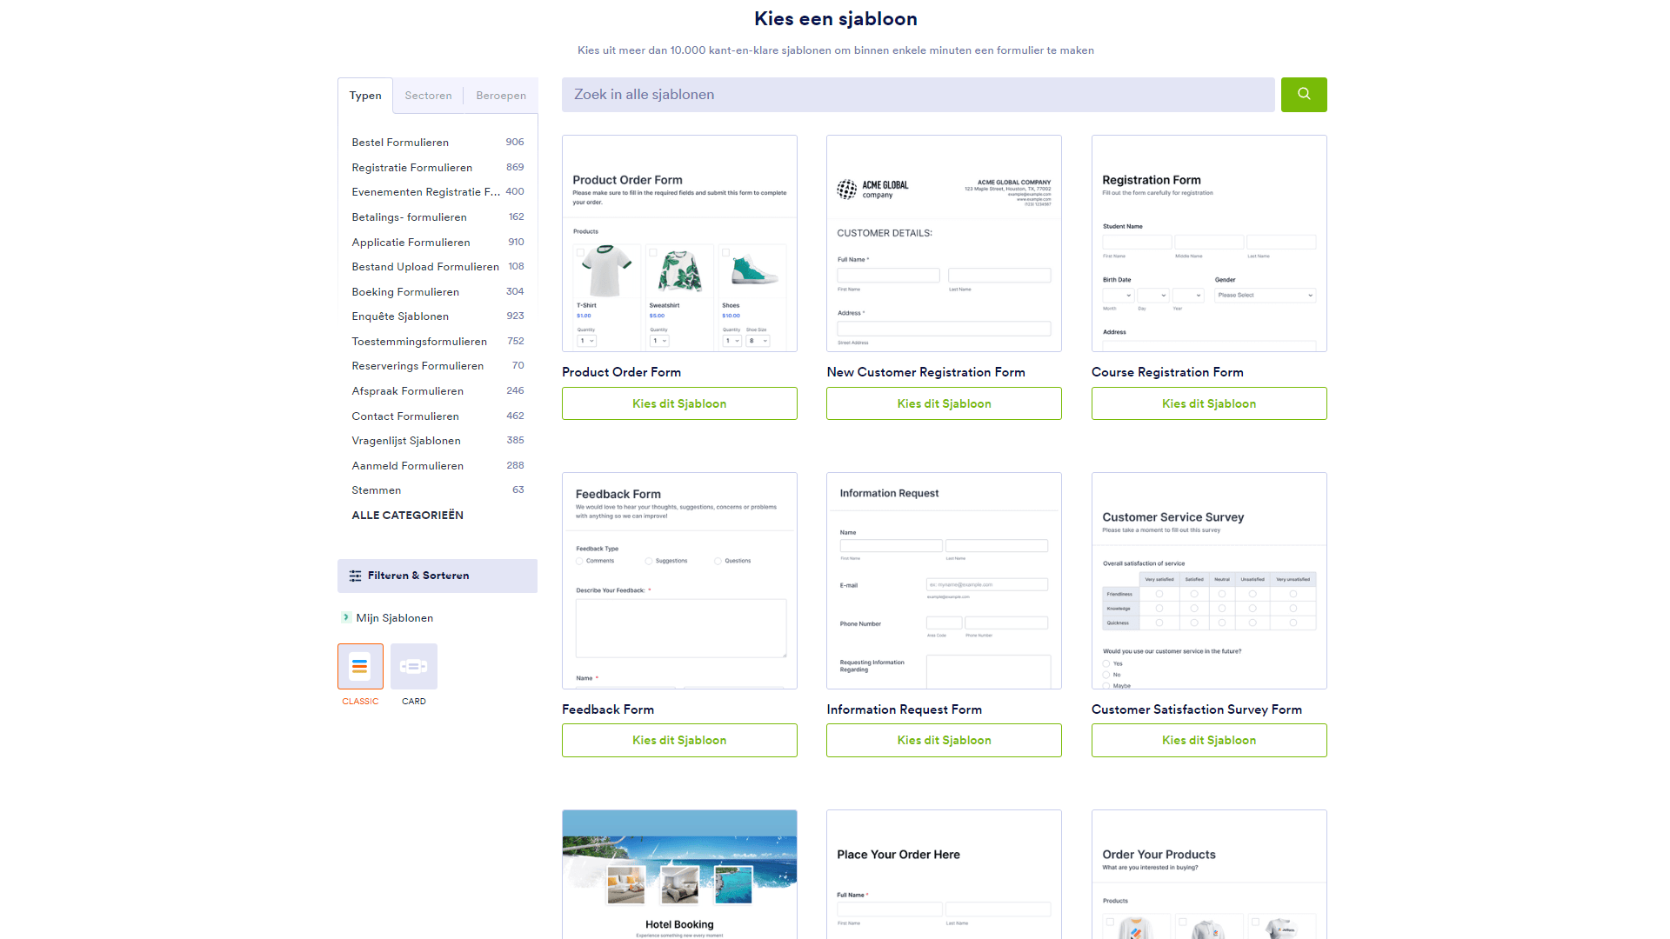This screenshot has width=1670, height=939.
Task: Click the Mijn Sjablonen arrow icon
Action: 346,617
